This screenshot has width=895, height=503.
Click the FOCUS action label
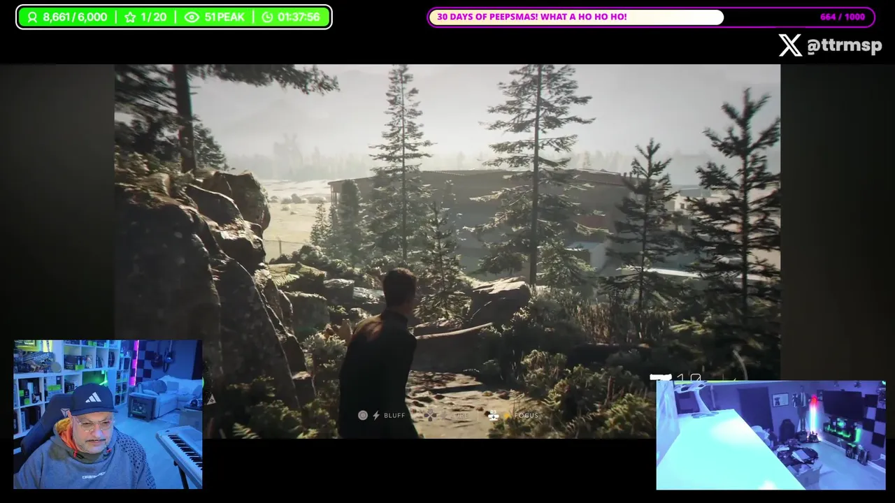pyautogui.click(x=527, y=415)
